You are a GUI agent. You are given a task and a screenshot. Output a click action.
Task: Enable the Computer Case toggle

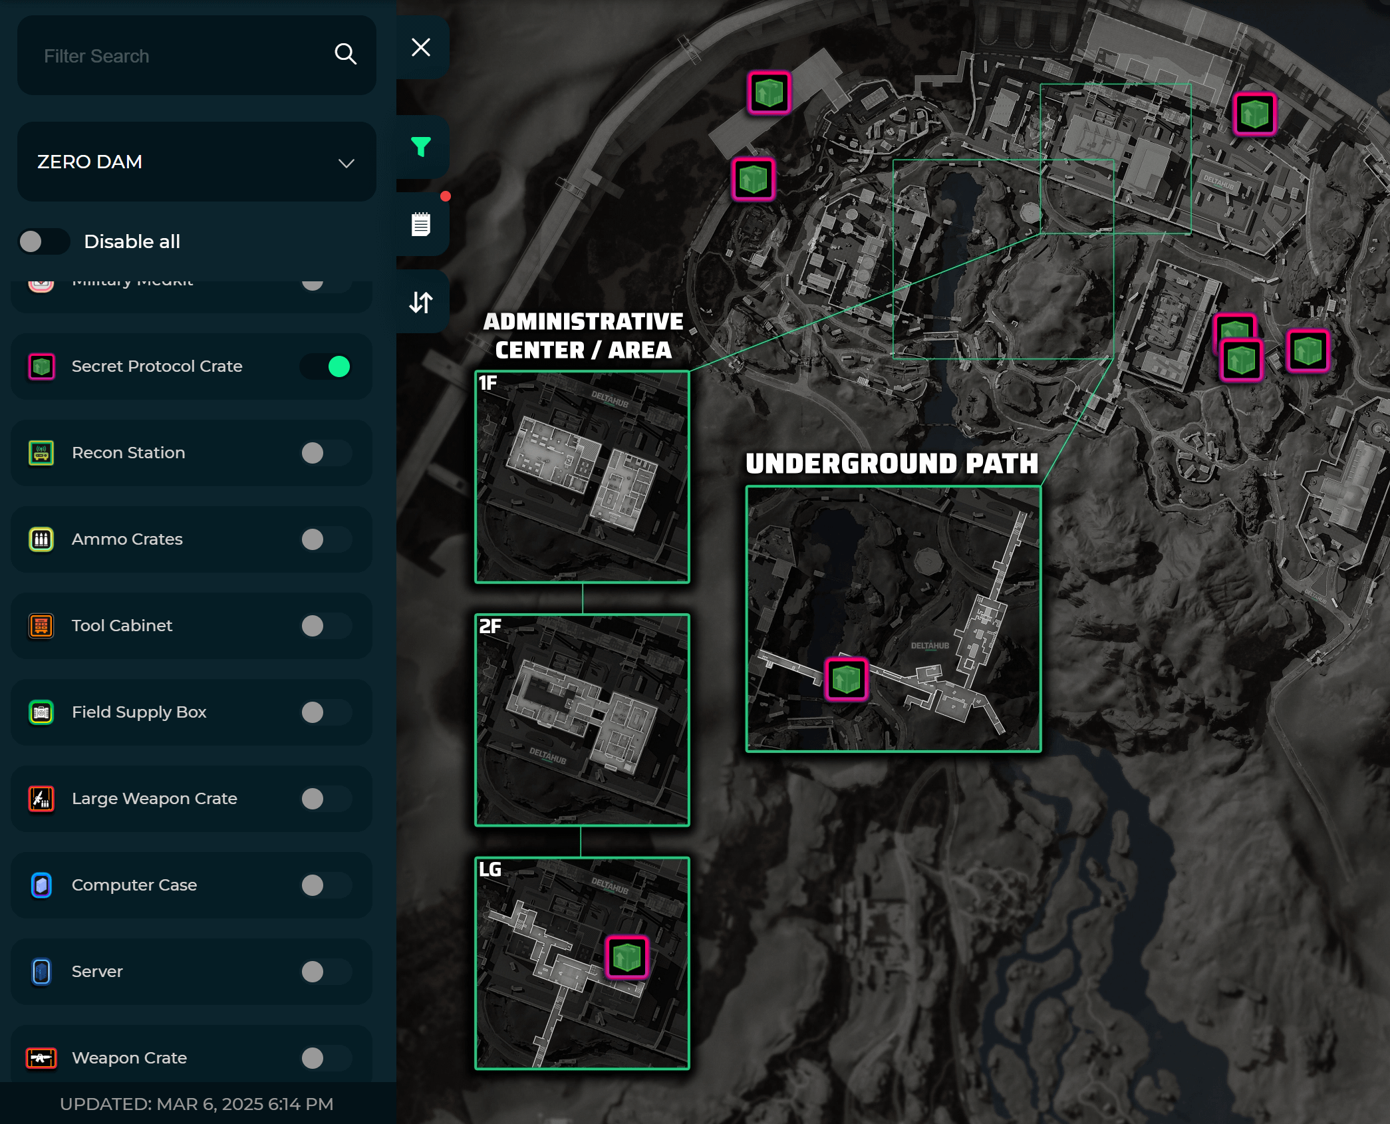point(326,885)
